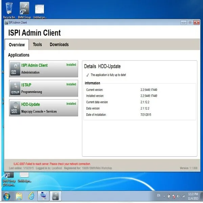Click the ISPI Admin application icon
The height and width of the screenshot is (203, 203).
pyautogui.click(x=15, y=69)
